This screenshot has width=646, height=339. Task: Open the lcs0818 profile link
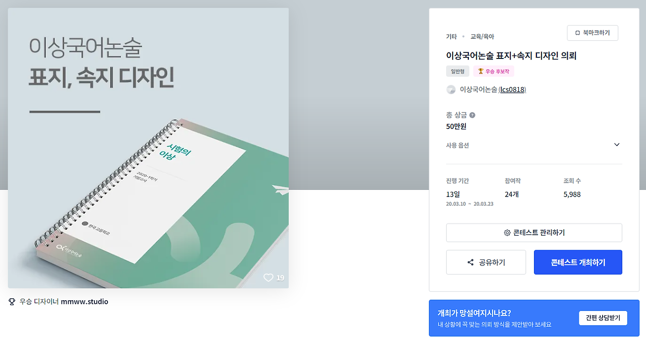click(512, 90)
